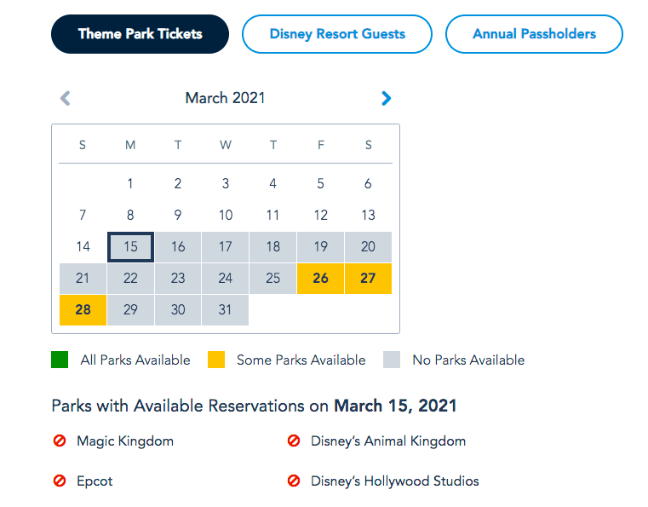Click the March 2021 month heading
648x507 pixels.
pyautogui.click(x=226, y=98)
